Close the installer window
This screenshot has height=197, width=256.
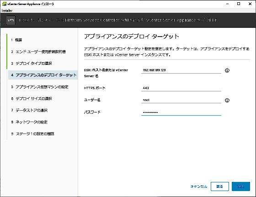[250, 4]
